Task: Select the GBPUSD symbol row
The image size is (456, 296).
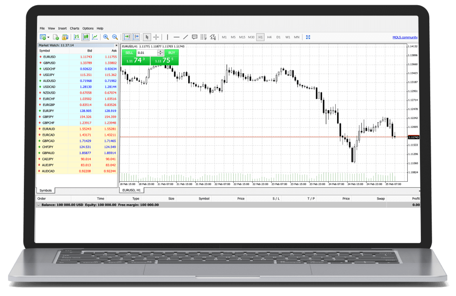Action: 78,63
